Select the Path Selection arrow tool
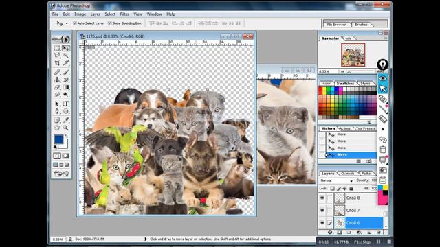 [x=57, y=104]
